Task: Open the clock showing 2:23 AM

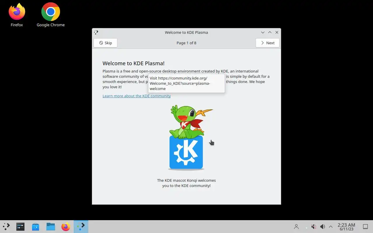Action: click(346, 227)
